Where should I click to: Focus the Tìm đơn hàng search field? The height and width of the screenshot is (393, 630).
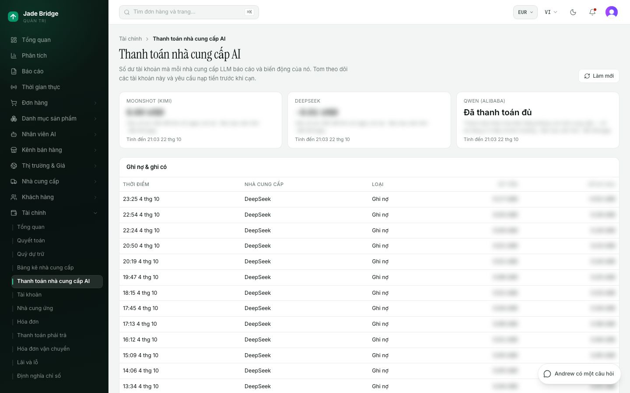189,12
